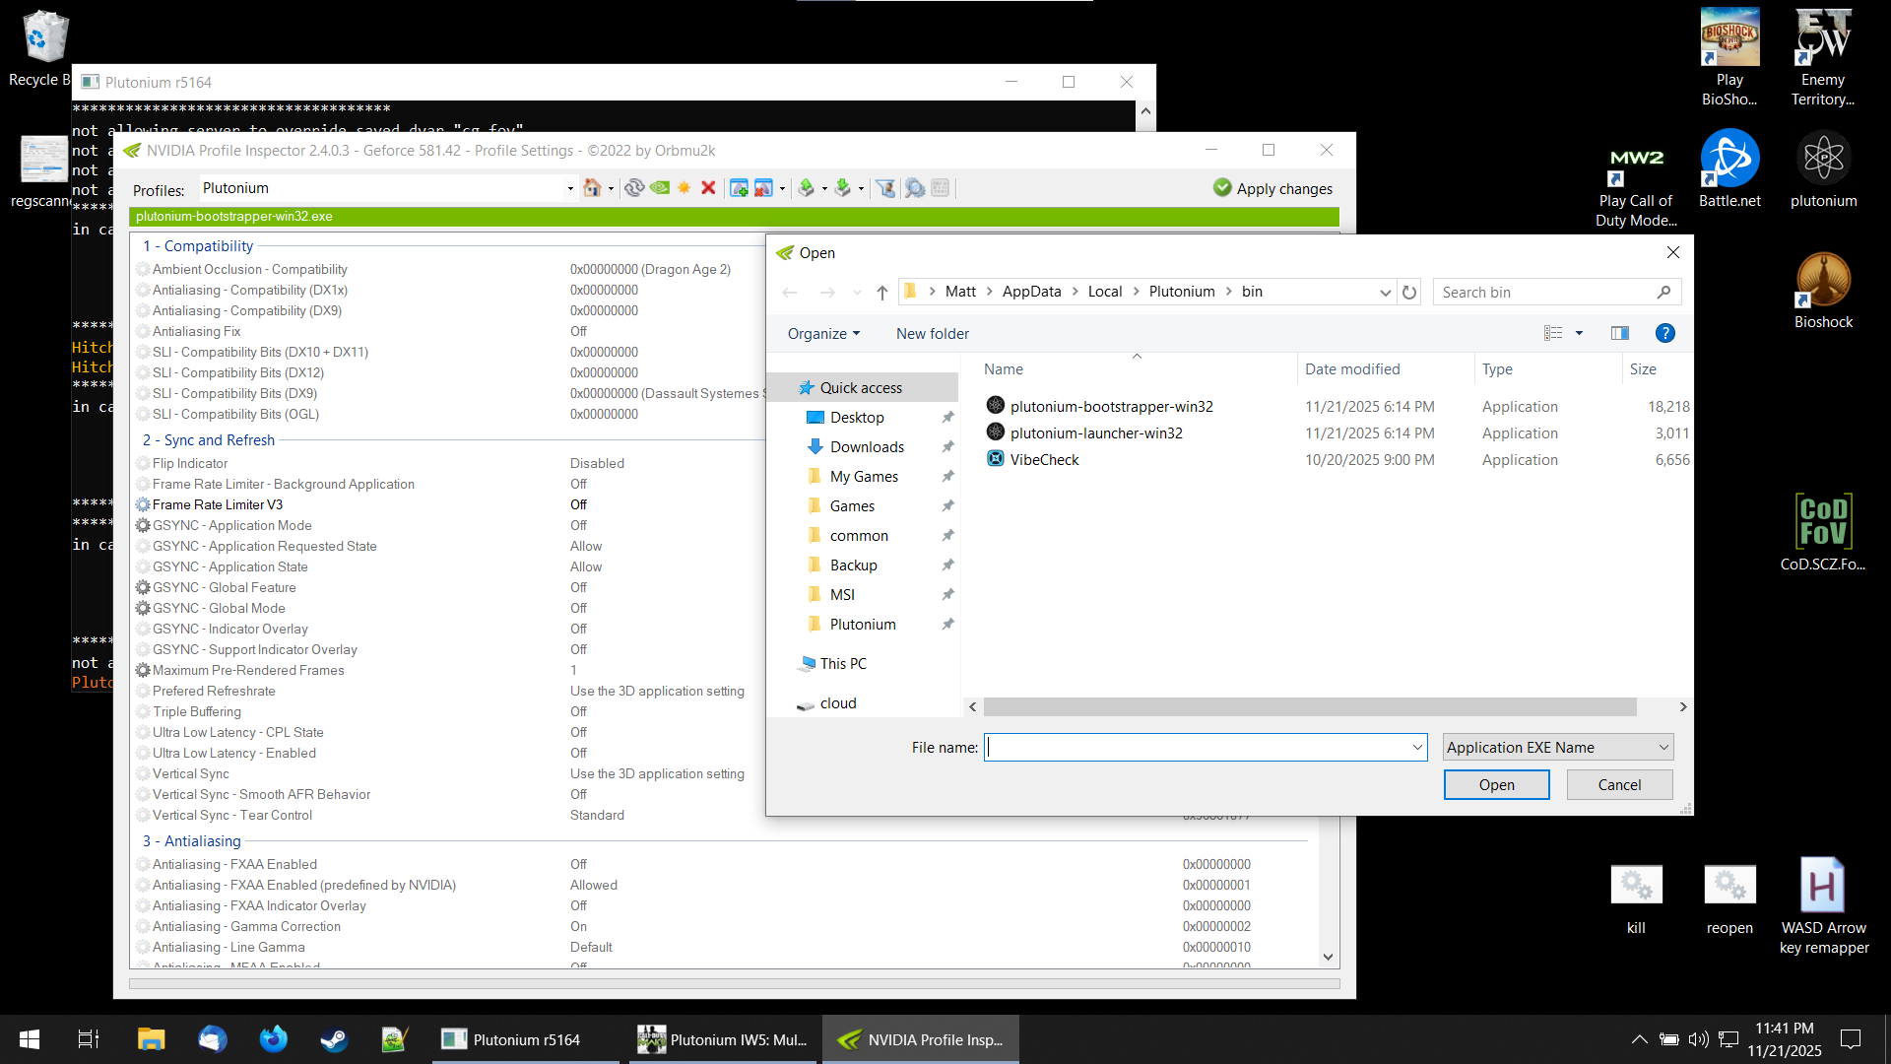Screen dimensions: 1891x1064
Task: Select the plutonium-launcher-win32 file
Action: [1095, 432]
